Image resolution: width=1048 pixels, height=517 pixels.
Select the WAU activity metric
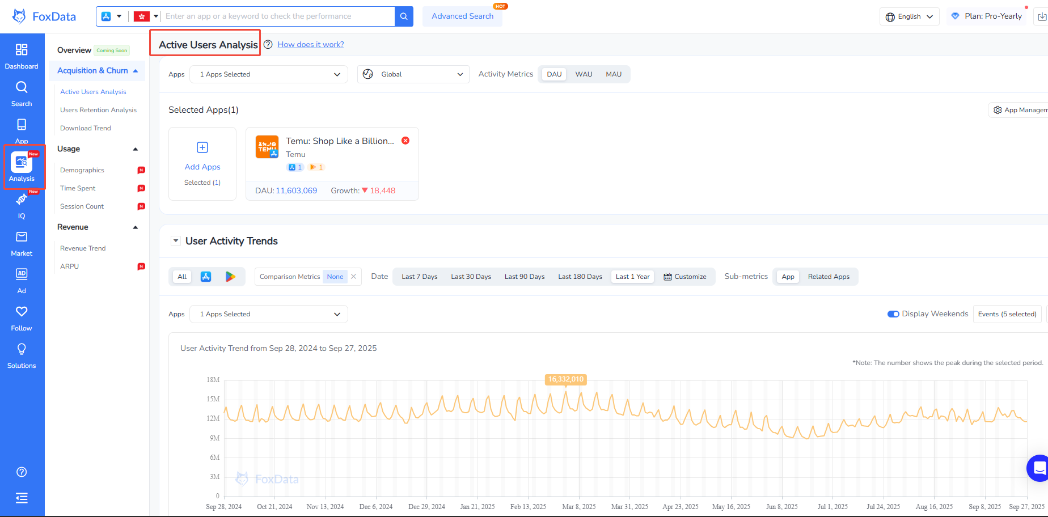(x=584, y=74)
